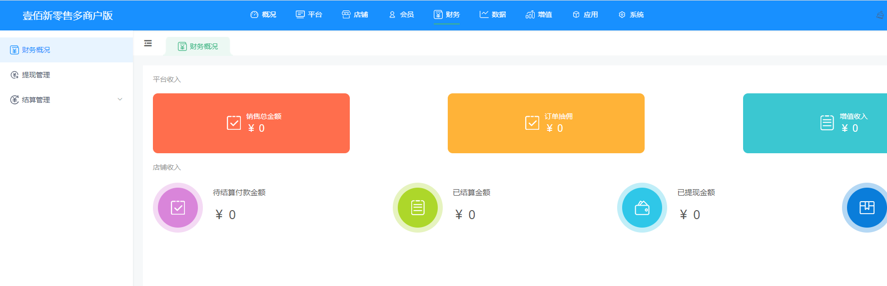The image size is (887, 286).
Task: Click the 财务概况 sidebar yen icon
Action: [14, 50]
